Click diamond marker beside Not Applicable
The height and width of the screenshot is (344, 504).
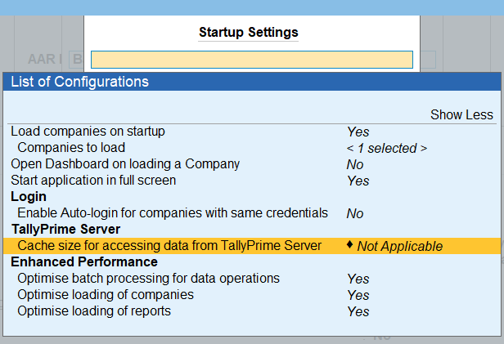point(350,245)
